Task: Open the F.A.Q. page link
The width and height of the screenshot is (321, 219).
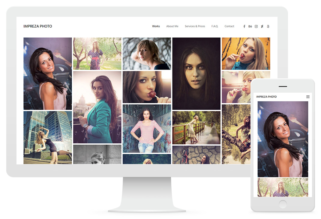Action: [215, 26]
